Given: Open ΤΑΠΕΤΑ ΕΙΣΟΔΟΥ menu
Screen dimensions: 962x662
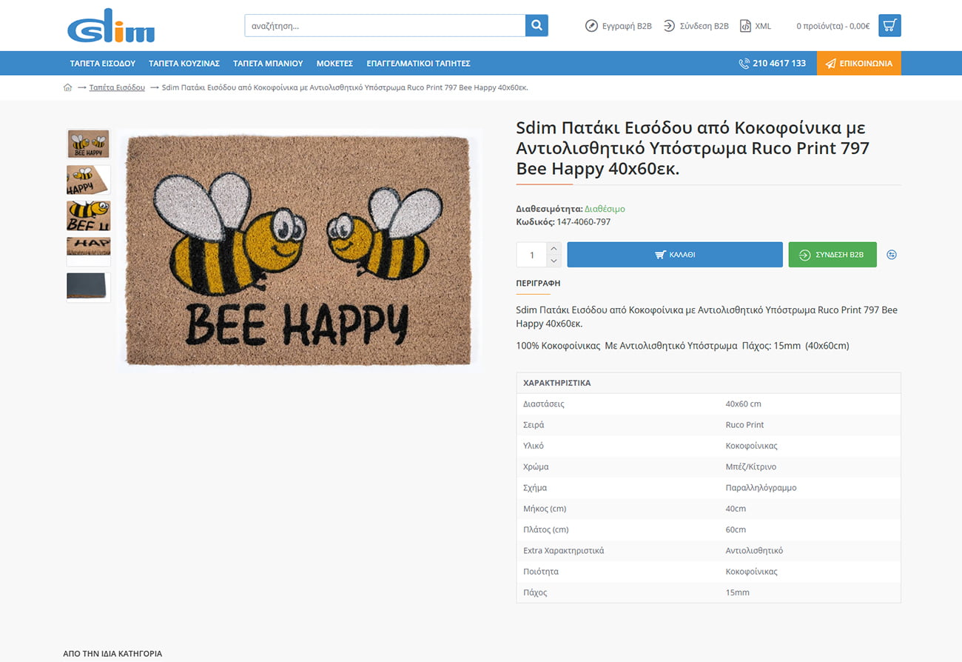Looking at the screenshot, I should [103, 64].
